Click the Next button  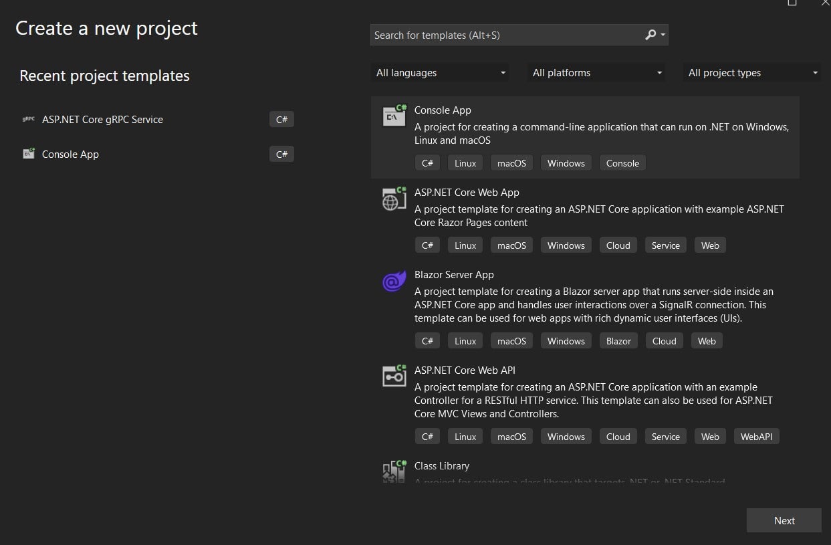click(784, 520)
